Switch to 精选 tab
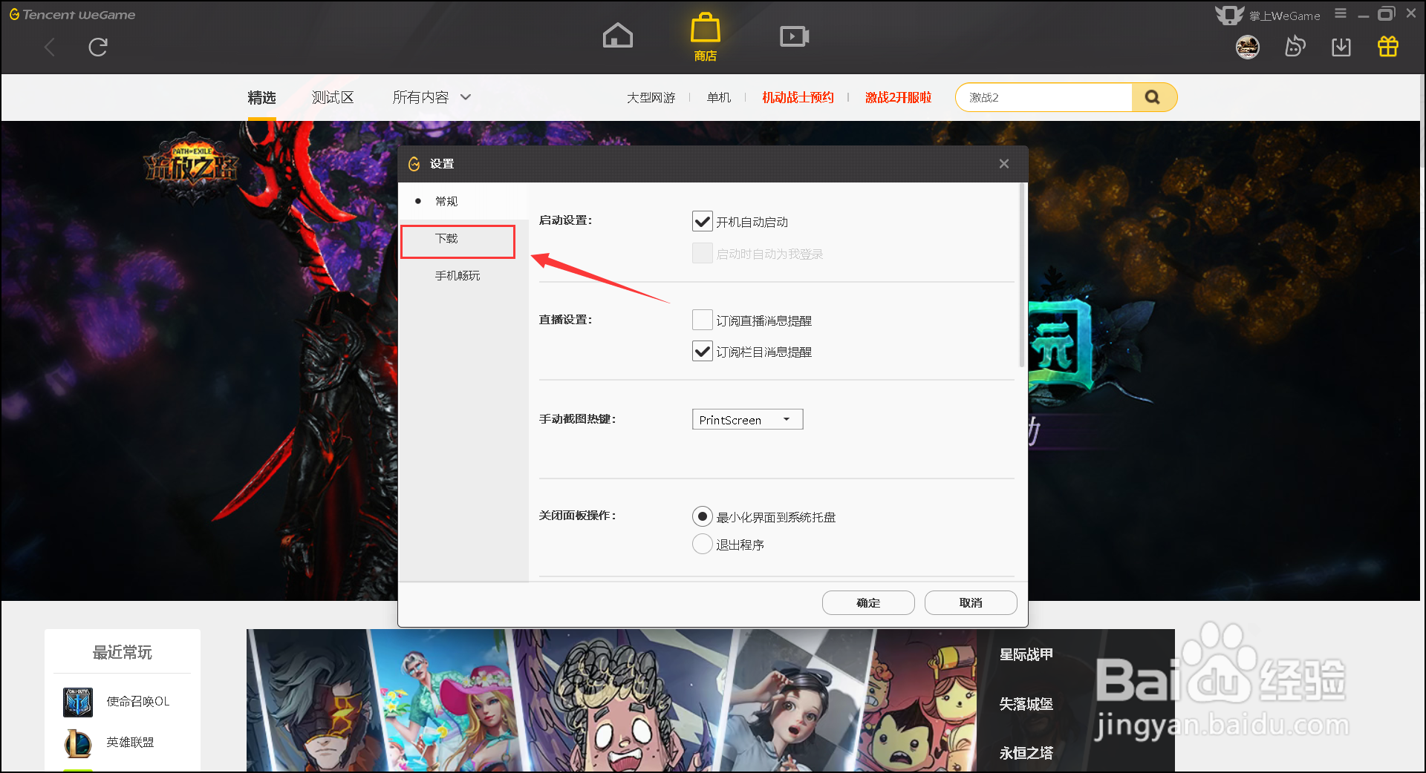The width and height of the screenshot is (1426, 773). [x=261, y=98]
